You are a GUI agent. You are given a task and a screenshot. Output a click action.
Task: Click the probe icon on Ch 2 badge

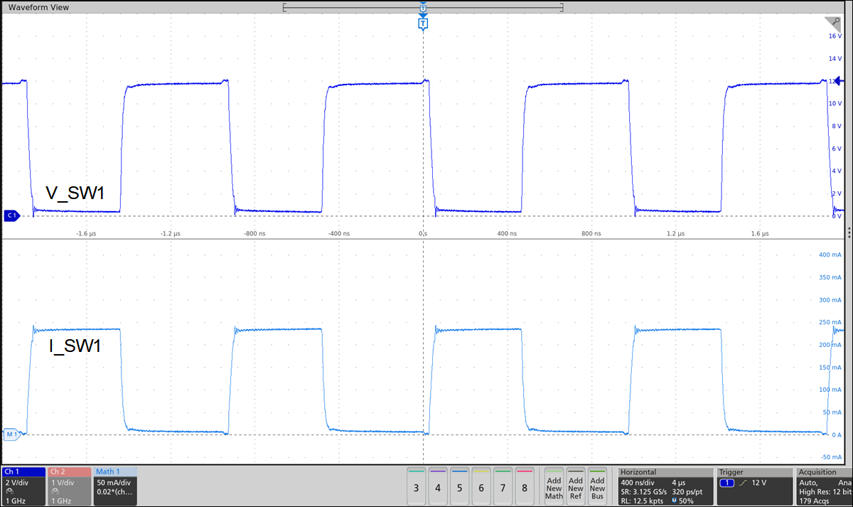55,490
